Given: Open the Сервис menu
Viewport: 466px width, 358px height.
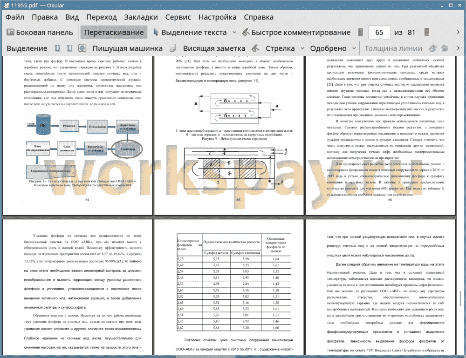Looking at the screenshot, I should tap(178, 17).
